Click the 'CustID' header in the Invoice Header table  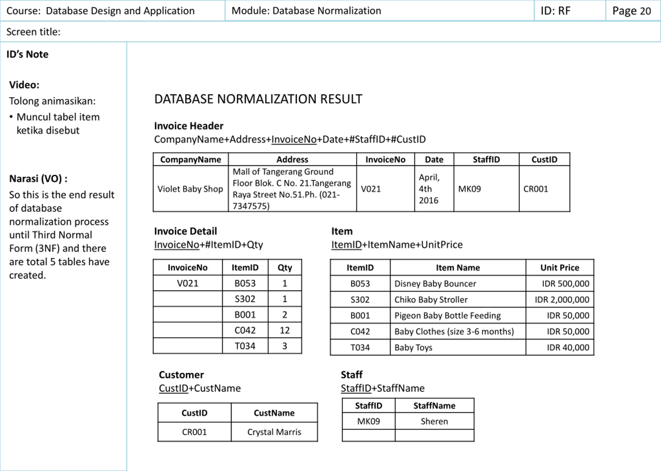[544, 159]
